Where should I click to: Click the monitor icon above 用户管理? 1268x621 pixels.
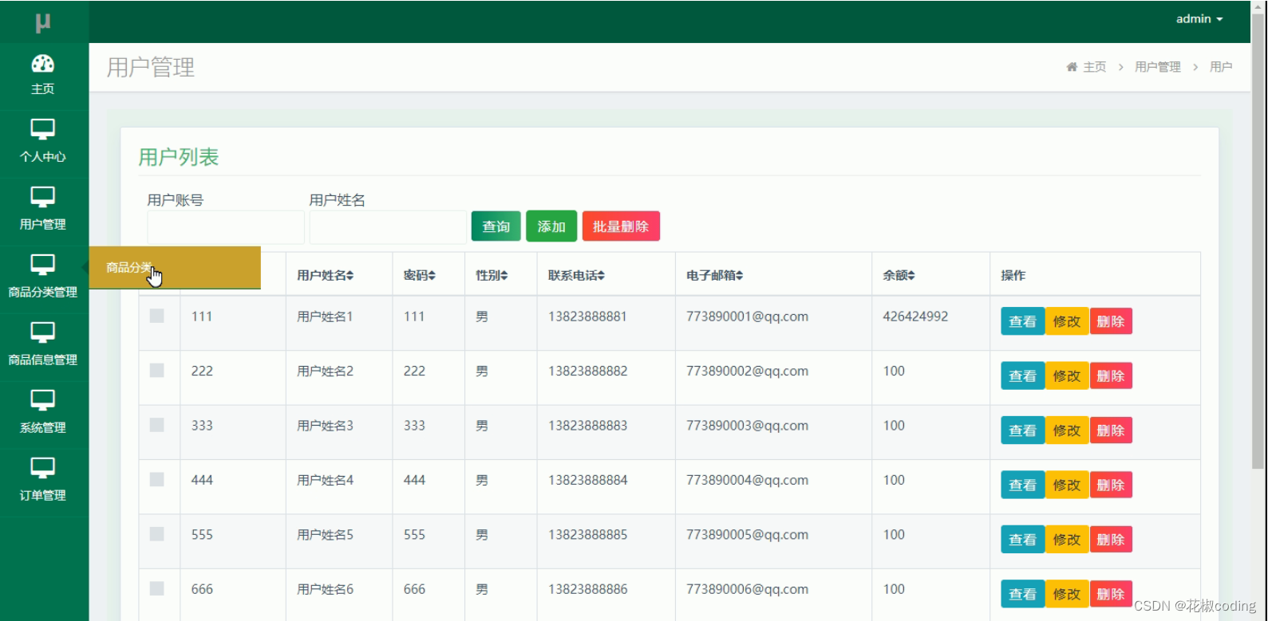pyautogui.click(x=43, y=197)
